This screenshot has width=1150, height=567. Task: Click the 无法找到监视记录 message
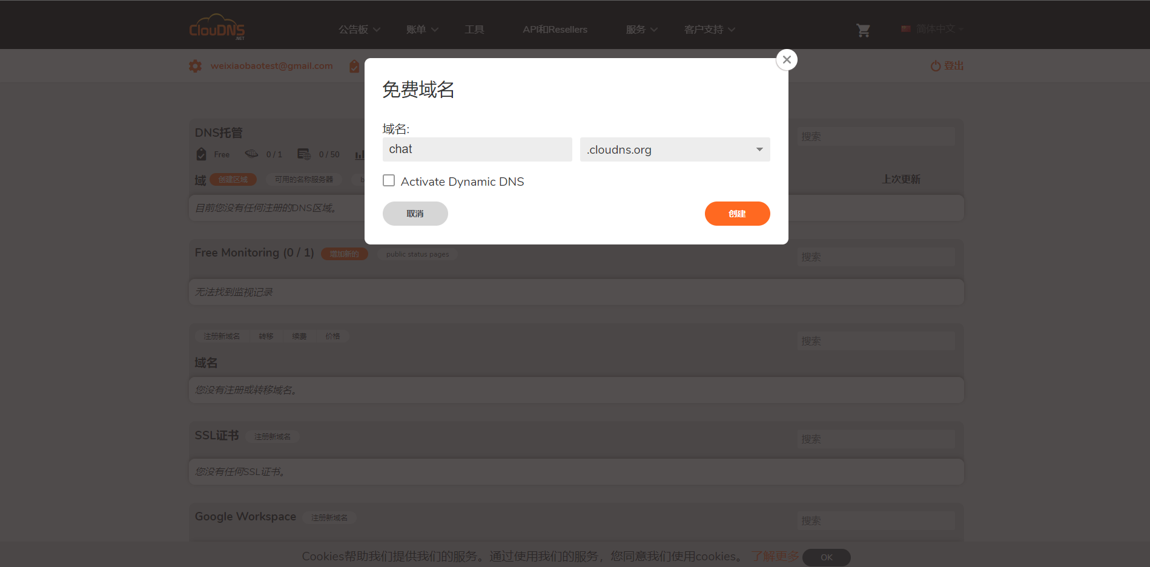(234, 292)
